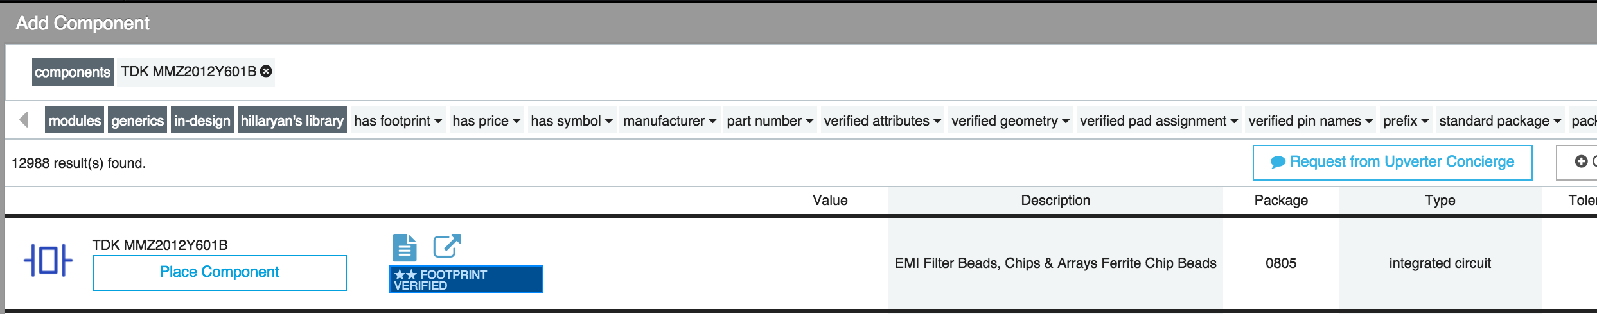Viewport: 1597px width, 314px height.
Task: Toggle the hillaryan's library filter
Action: point(292,120)
